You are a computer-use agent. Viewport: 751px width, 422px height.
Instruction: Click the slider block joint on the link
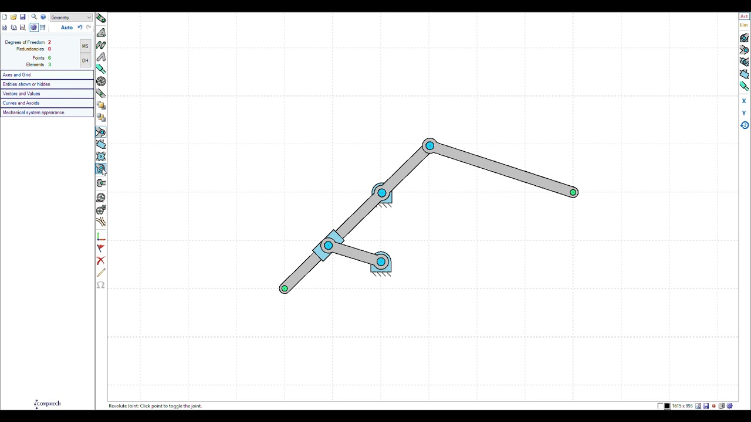pyautogui.click(x=328, y=246)
